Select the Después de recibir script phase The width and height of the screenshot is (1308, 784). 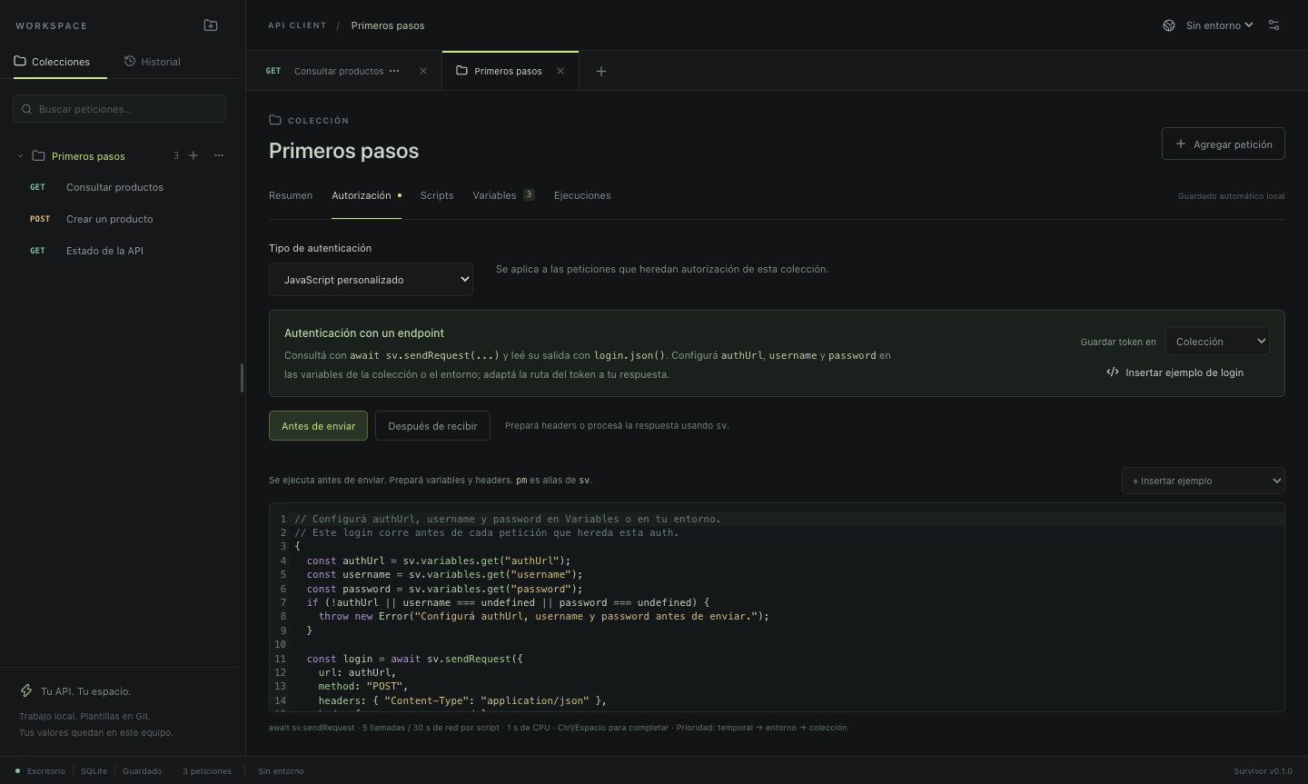[432, 426]
